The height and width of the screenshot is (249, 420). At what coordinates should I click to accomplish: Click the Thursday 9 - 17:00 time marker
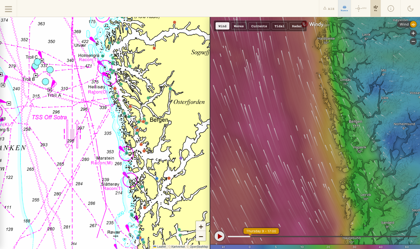[261, 231]
